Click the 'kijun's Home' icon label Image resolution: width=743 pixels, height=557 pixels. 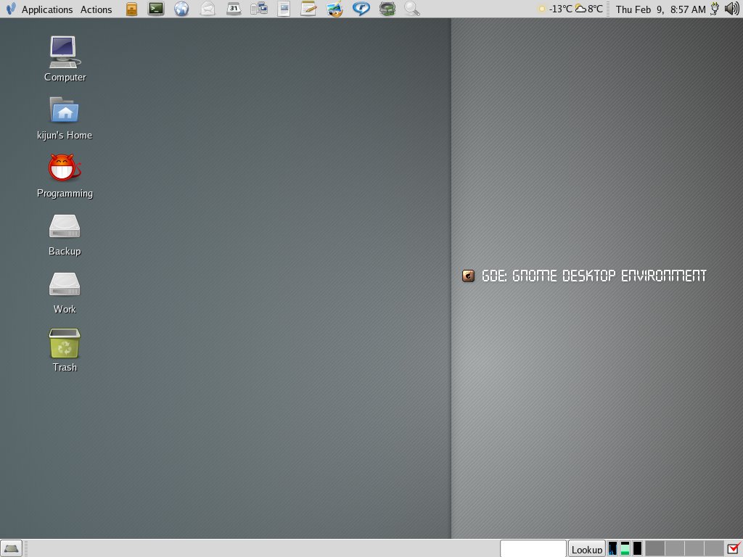[x=65, y=136]
